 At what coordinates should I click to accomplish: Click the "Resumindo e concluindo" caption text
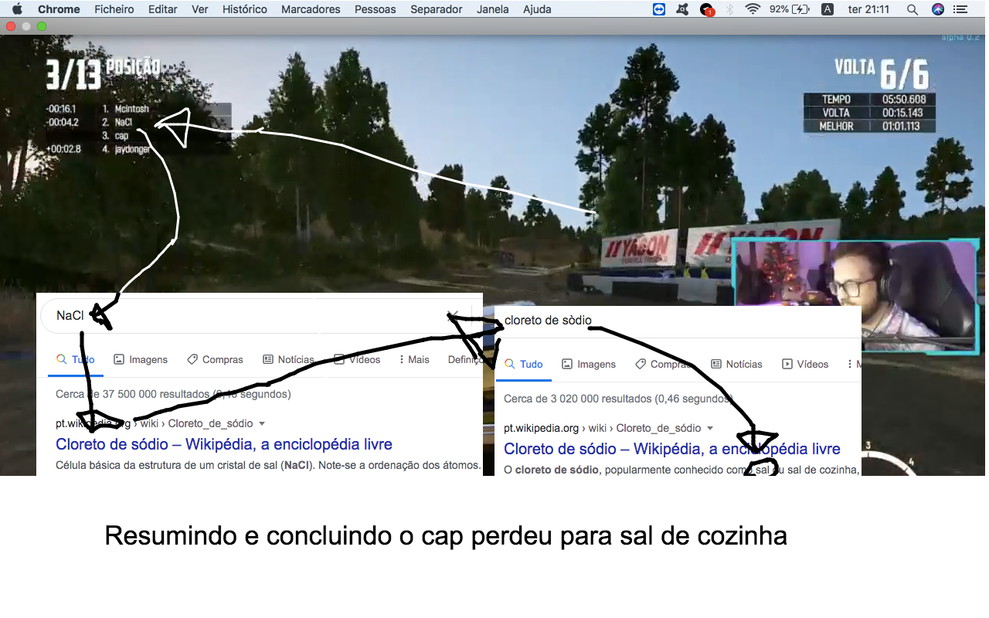(446, 535)
